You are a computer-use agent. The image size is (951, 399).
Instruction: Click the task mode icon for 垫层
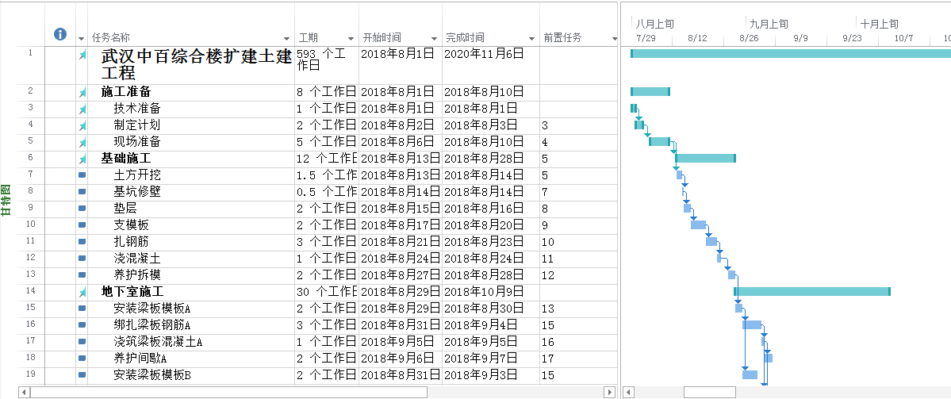point(82,208)
